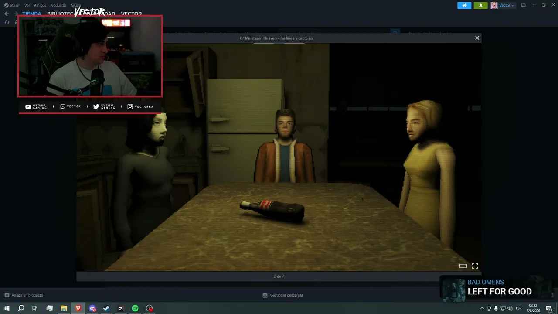Open the Amigos menu

click(40, 6)
